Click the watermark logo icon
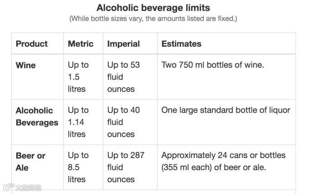 click(x=9, y=187)
